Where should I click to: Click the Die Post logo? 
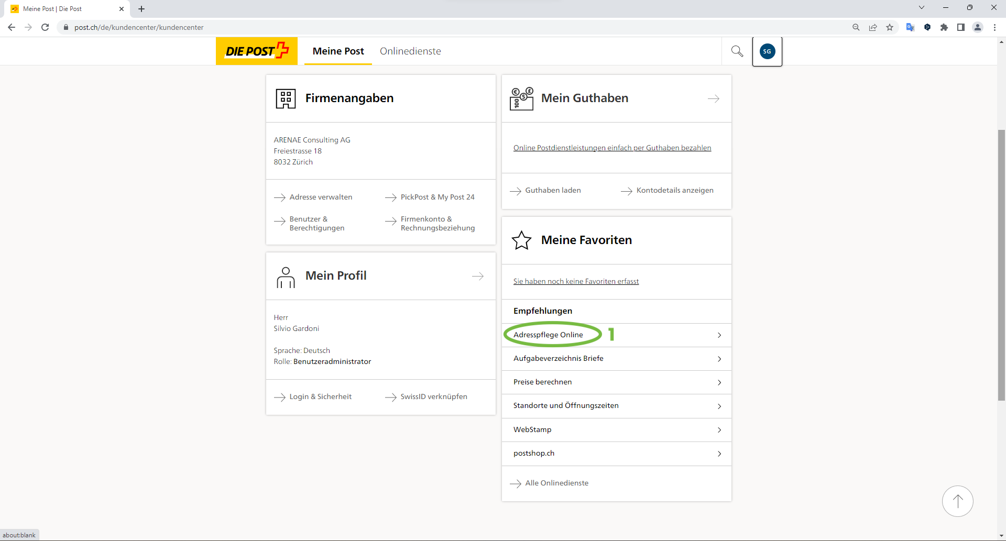[x=257, y=51]
